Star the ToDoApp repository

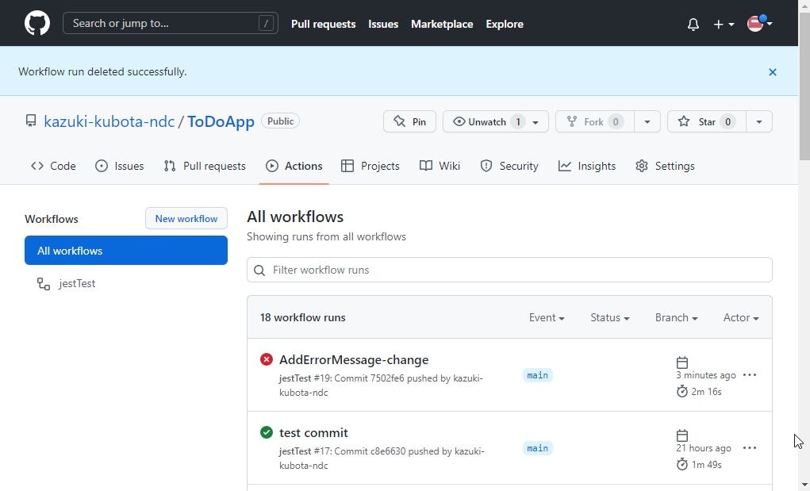coord(706,121)
